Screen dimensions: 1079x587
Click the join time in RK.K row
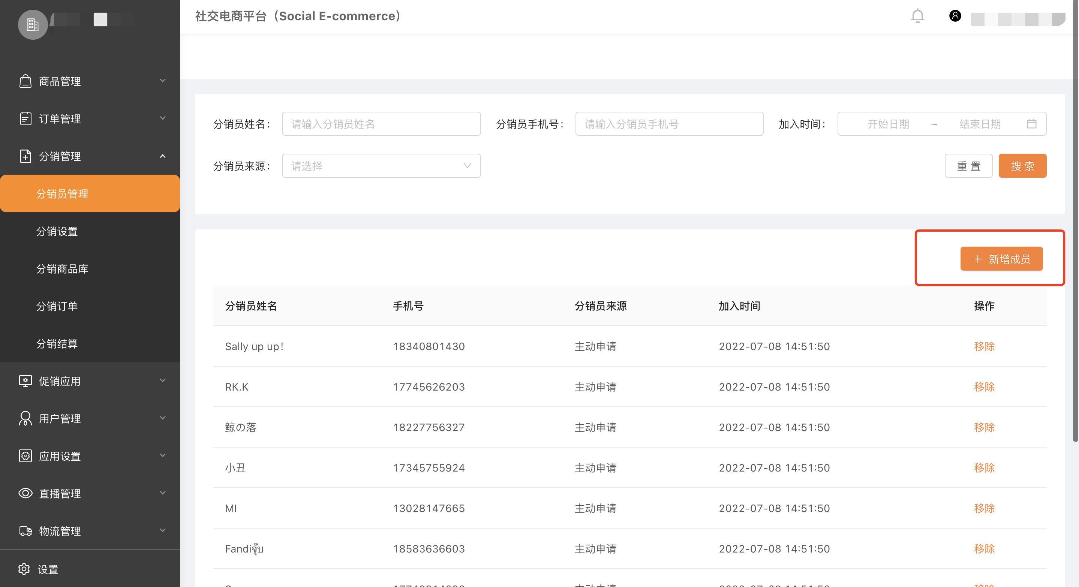tap(774, 387)
